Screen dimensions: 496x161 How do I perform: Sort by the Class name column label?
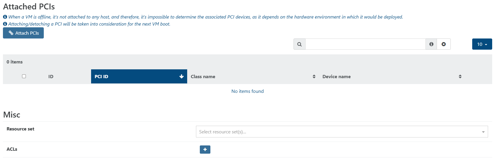(x=203, y=77)
